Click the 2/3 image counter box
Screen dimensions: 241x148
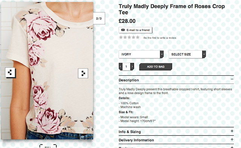(99, 18)
